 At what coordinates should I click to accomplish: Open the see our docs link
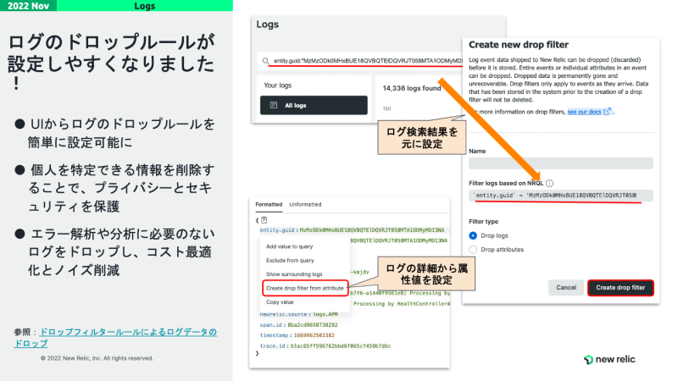[583, 112]
